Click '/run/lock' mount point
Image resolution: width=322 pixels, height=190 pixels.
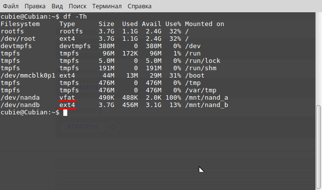tap(203, 61)
